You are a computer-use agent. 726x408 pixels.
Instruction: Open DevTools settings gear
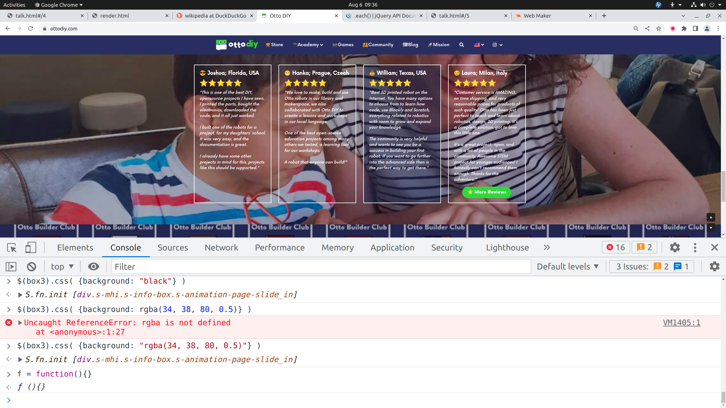pos(675,247)
